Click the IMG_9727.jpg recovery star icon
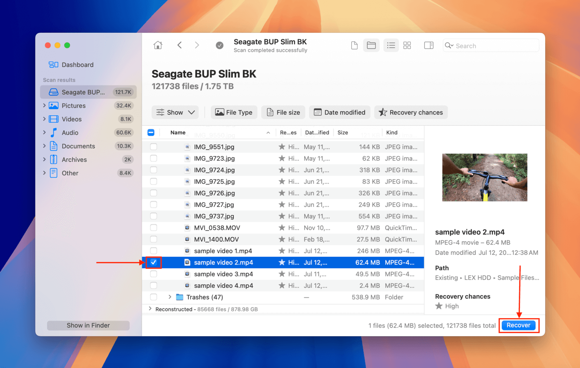The width and height of the screenshot is (580, 368). (282, 204)
